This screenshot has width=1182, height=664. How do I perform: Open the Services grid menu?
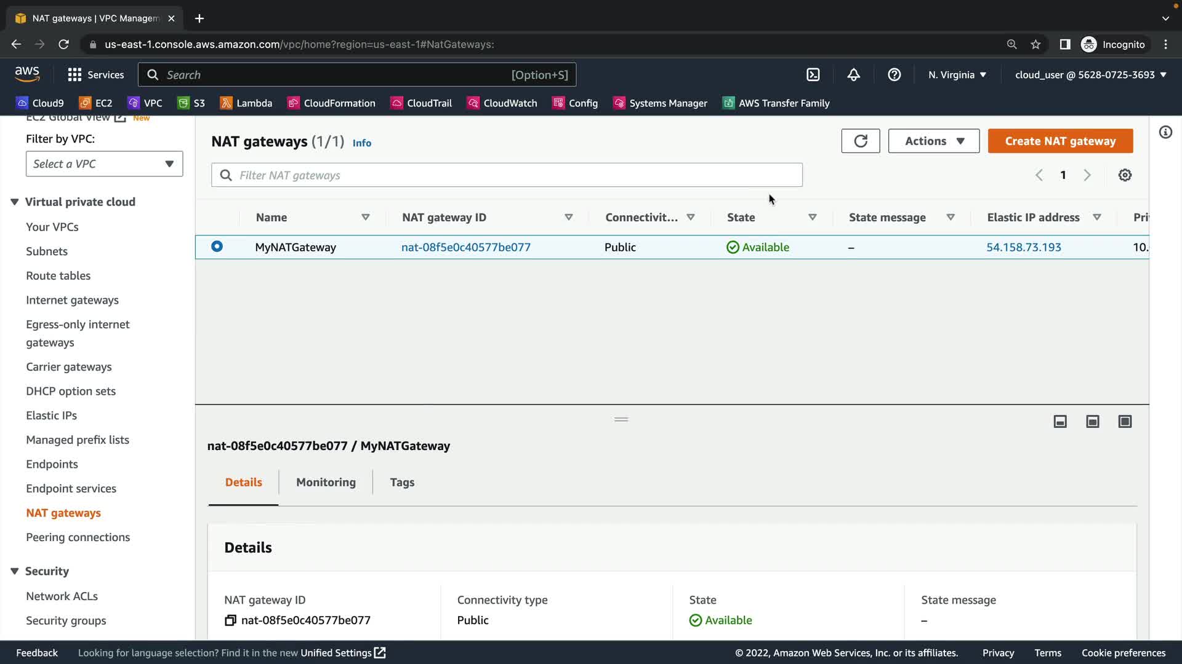[x=74, y=74]
